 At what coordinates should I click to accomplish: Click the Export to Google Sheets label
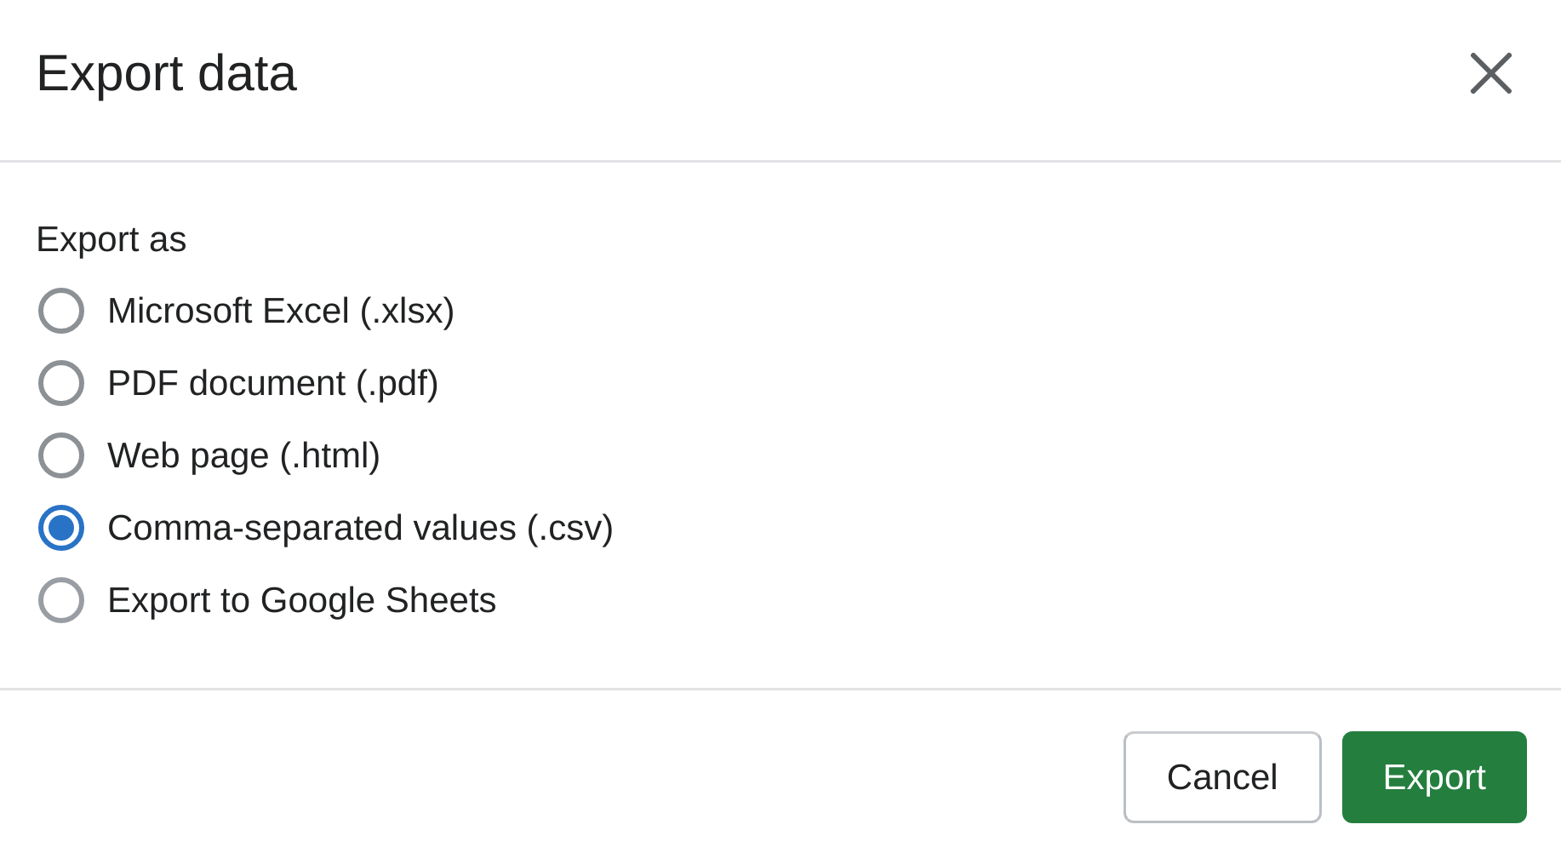tap(301, 600)
